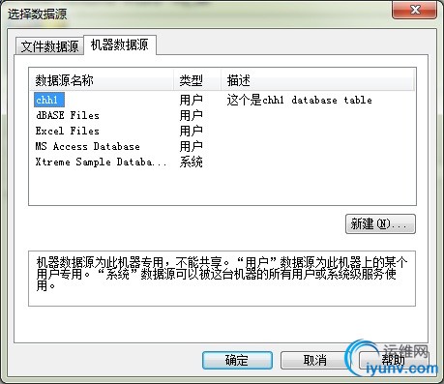444x384 pixels.
Task: Click the 用户 type of Excel Files row
Action: [192, 131]
